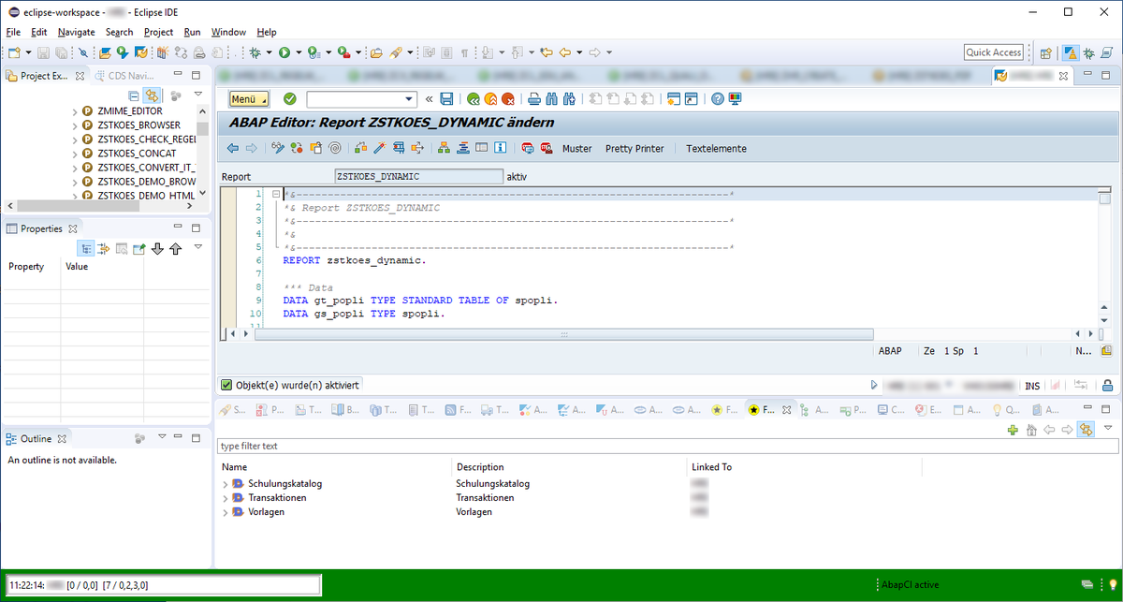Click the Textelemente button
This screenshot has width=1123, height=602.
point(716,148)
